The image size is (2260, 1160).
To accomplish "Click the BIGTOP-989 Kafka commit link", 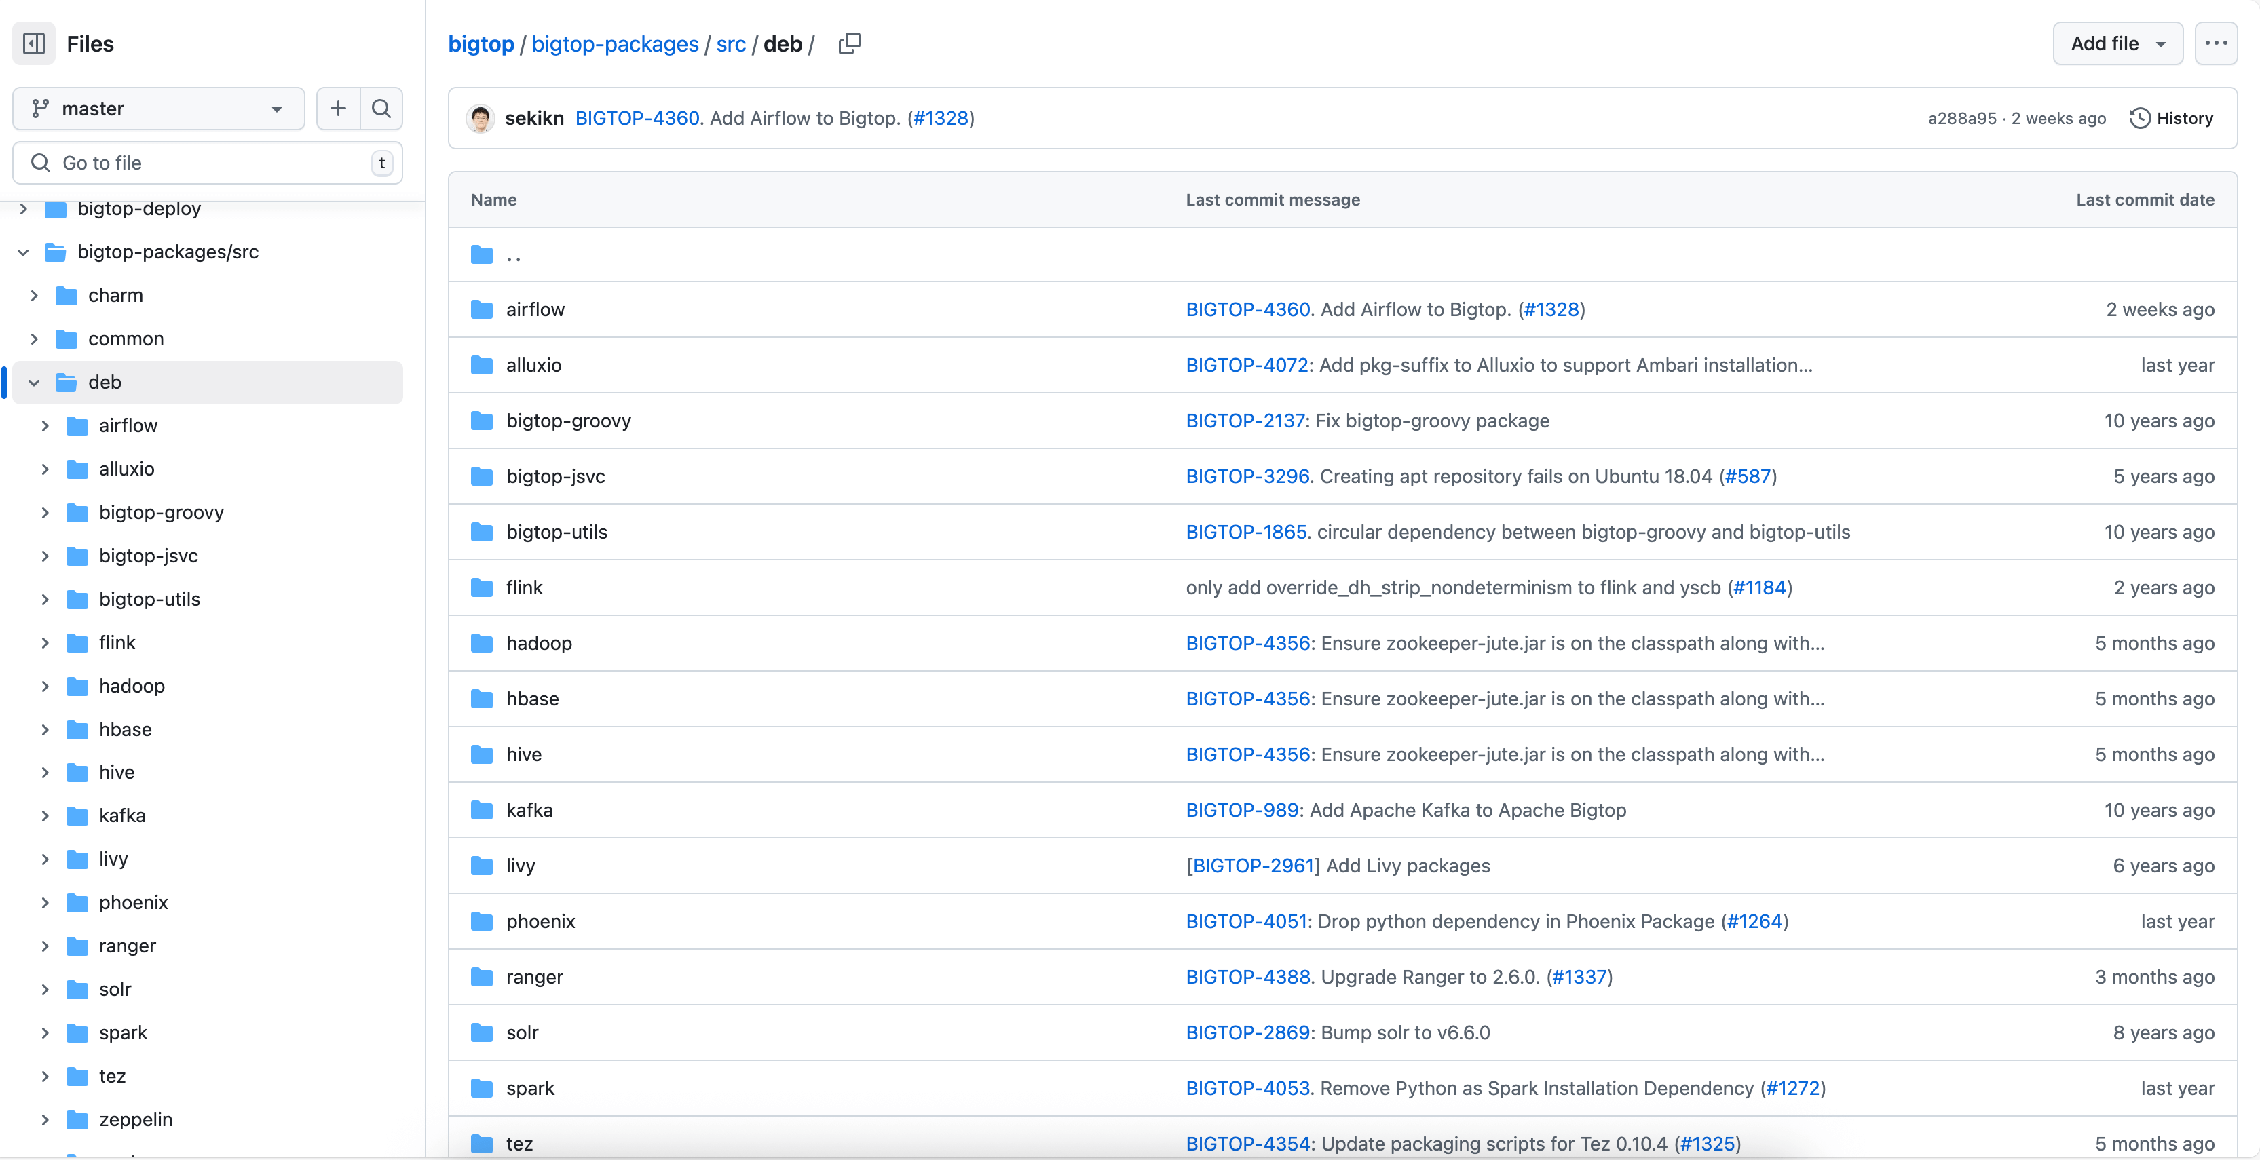I will tap(1241, 810).
